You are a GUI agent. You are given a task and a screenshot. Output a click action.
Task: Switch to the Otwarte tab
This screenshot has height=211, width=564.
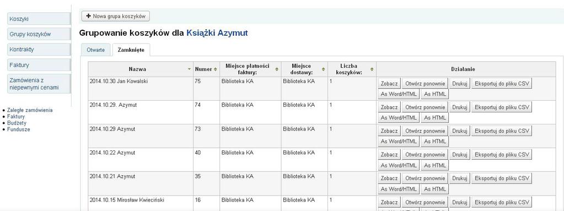pyautogui.click(x=96, y=50)
